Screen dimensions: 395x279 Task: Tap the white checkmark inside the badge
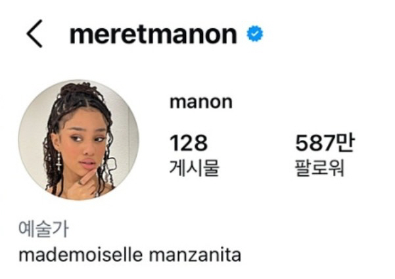point(255,33)
